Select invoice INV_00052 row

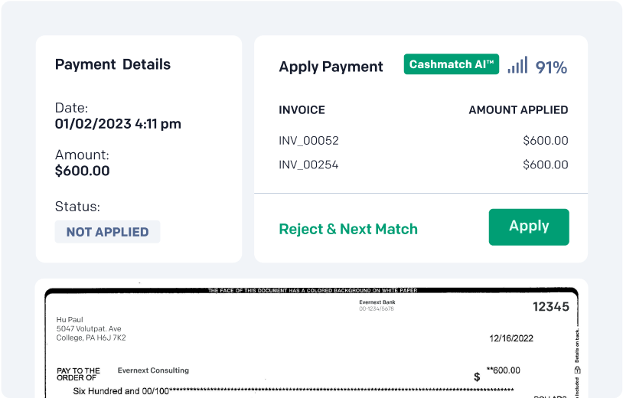tap(423, 140)
